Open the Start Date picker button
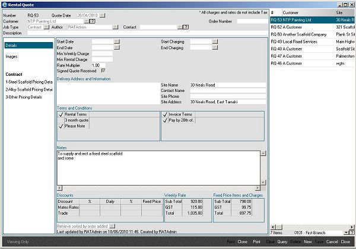356x249 pixels. click(116, 42)
